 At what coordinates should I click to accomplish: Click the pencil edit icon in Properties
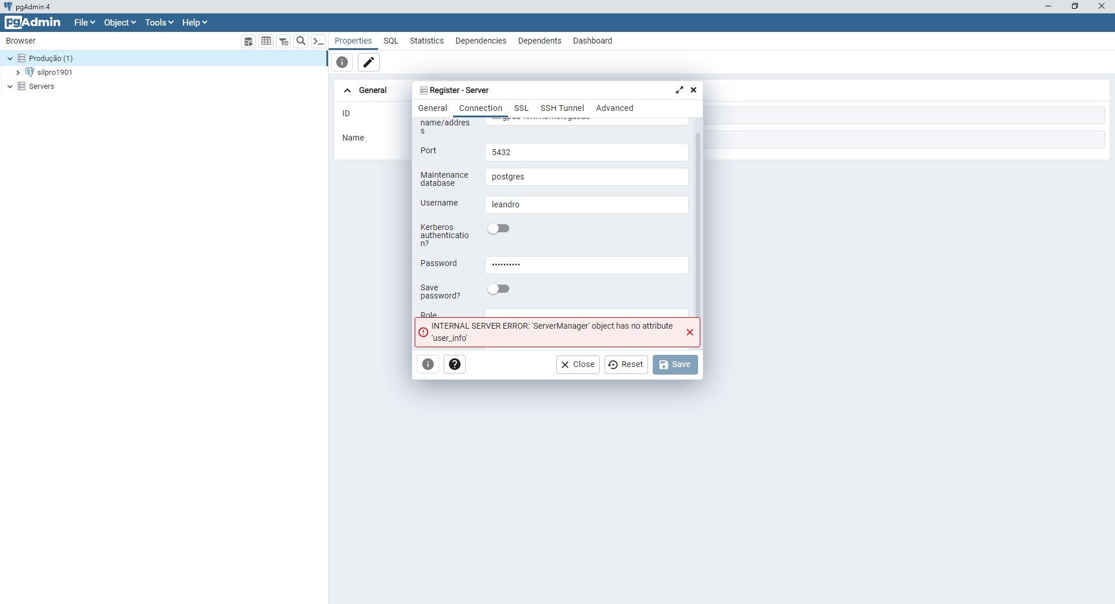click(369, 62)
